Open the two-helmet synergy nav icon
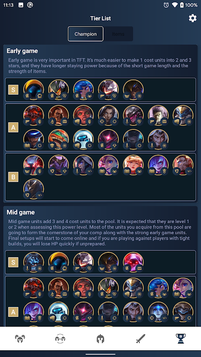Image resolution: width=201 pixels, height=357 pixels. click(x=60, y=339)
